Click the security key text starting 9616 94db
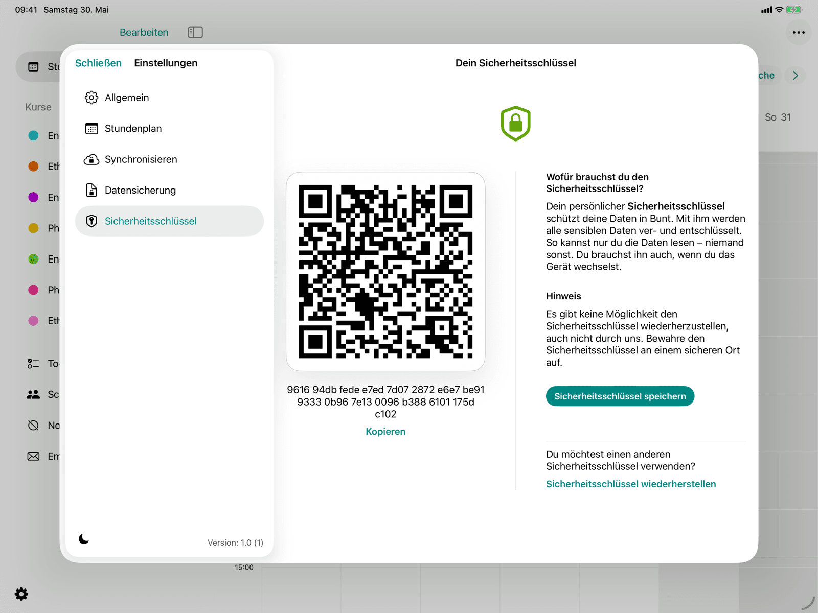Image resolution: width=818 pixels, height=613 pixels. click(x=385, y=402)
